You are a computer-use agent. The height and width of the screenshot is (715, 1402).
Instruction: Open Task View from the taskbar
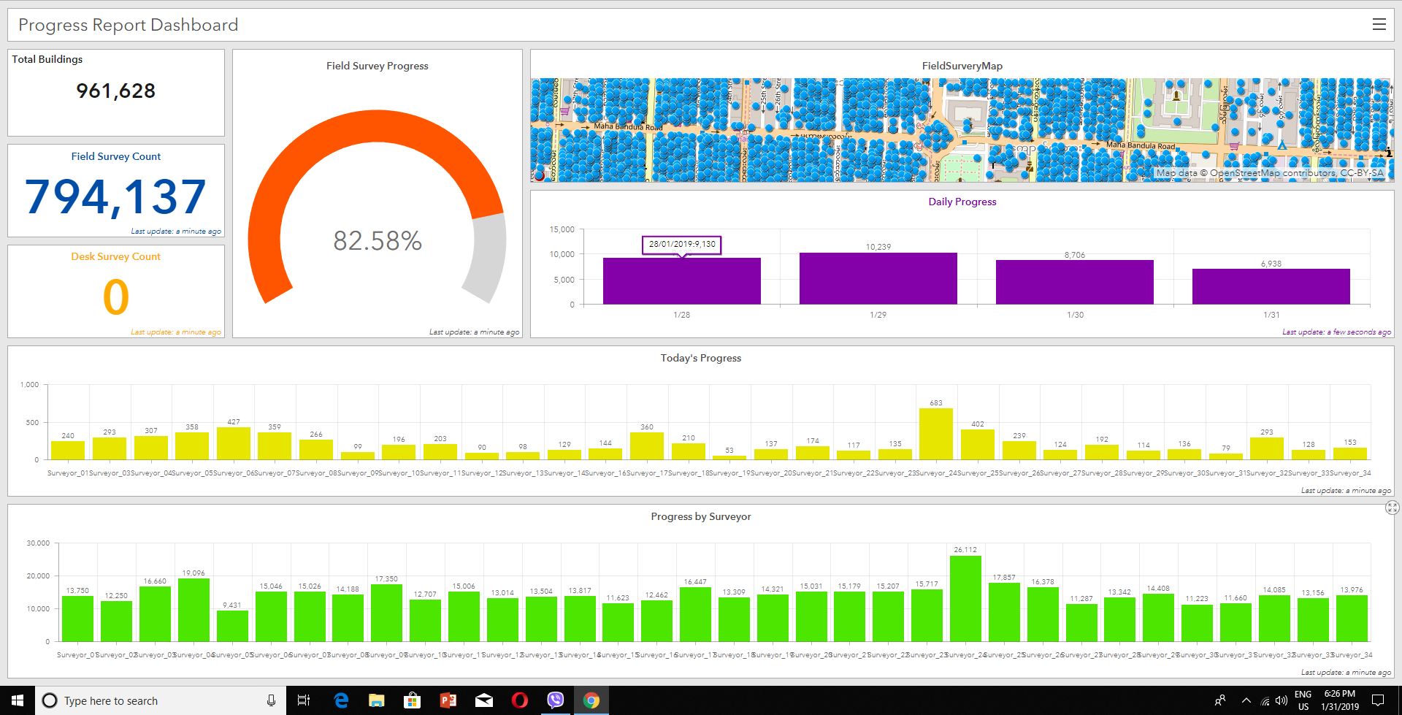click(x=304, y=700)
